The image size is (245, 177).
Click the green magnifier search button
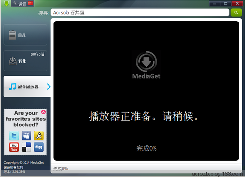point(236,13)
